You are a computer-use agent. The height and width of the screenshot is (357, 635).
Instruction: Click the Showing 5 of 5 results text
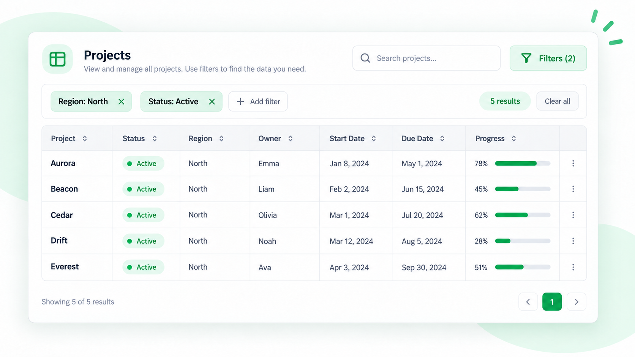78,302
